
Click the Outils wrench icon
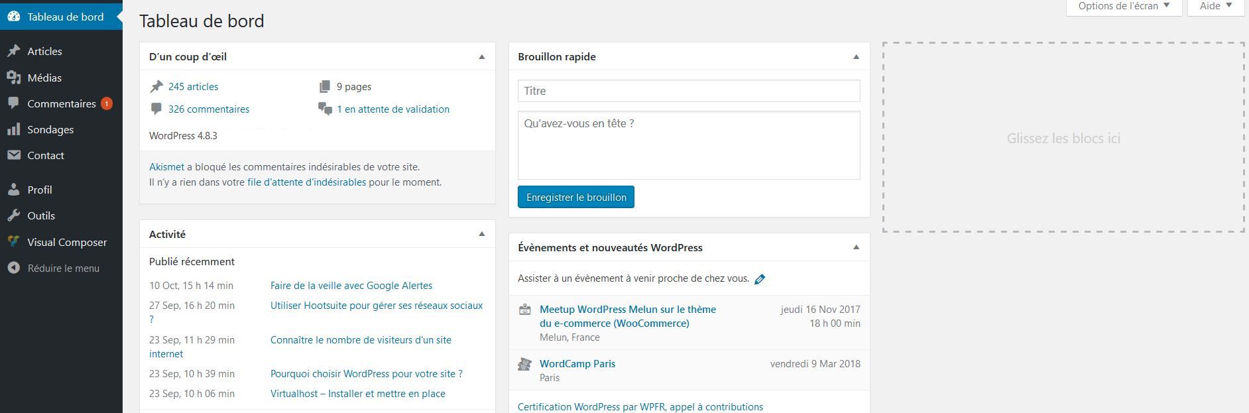[x=13, y=215]
